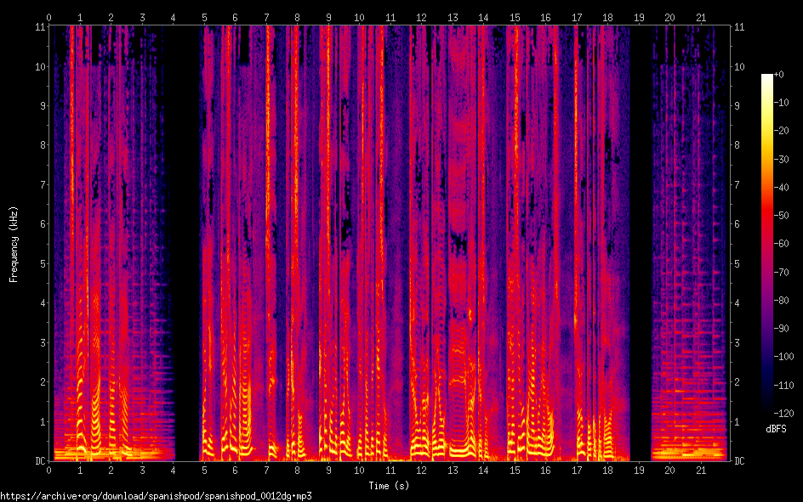Click the '0' second tick on the bottom time axis
This screenshot has height=502, width=803.
[x=48, y=471]
